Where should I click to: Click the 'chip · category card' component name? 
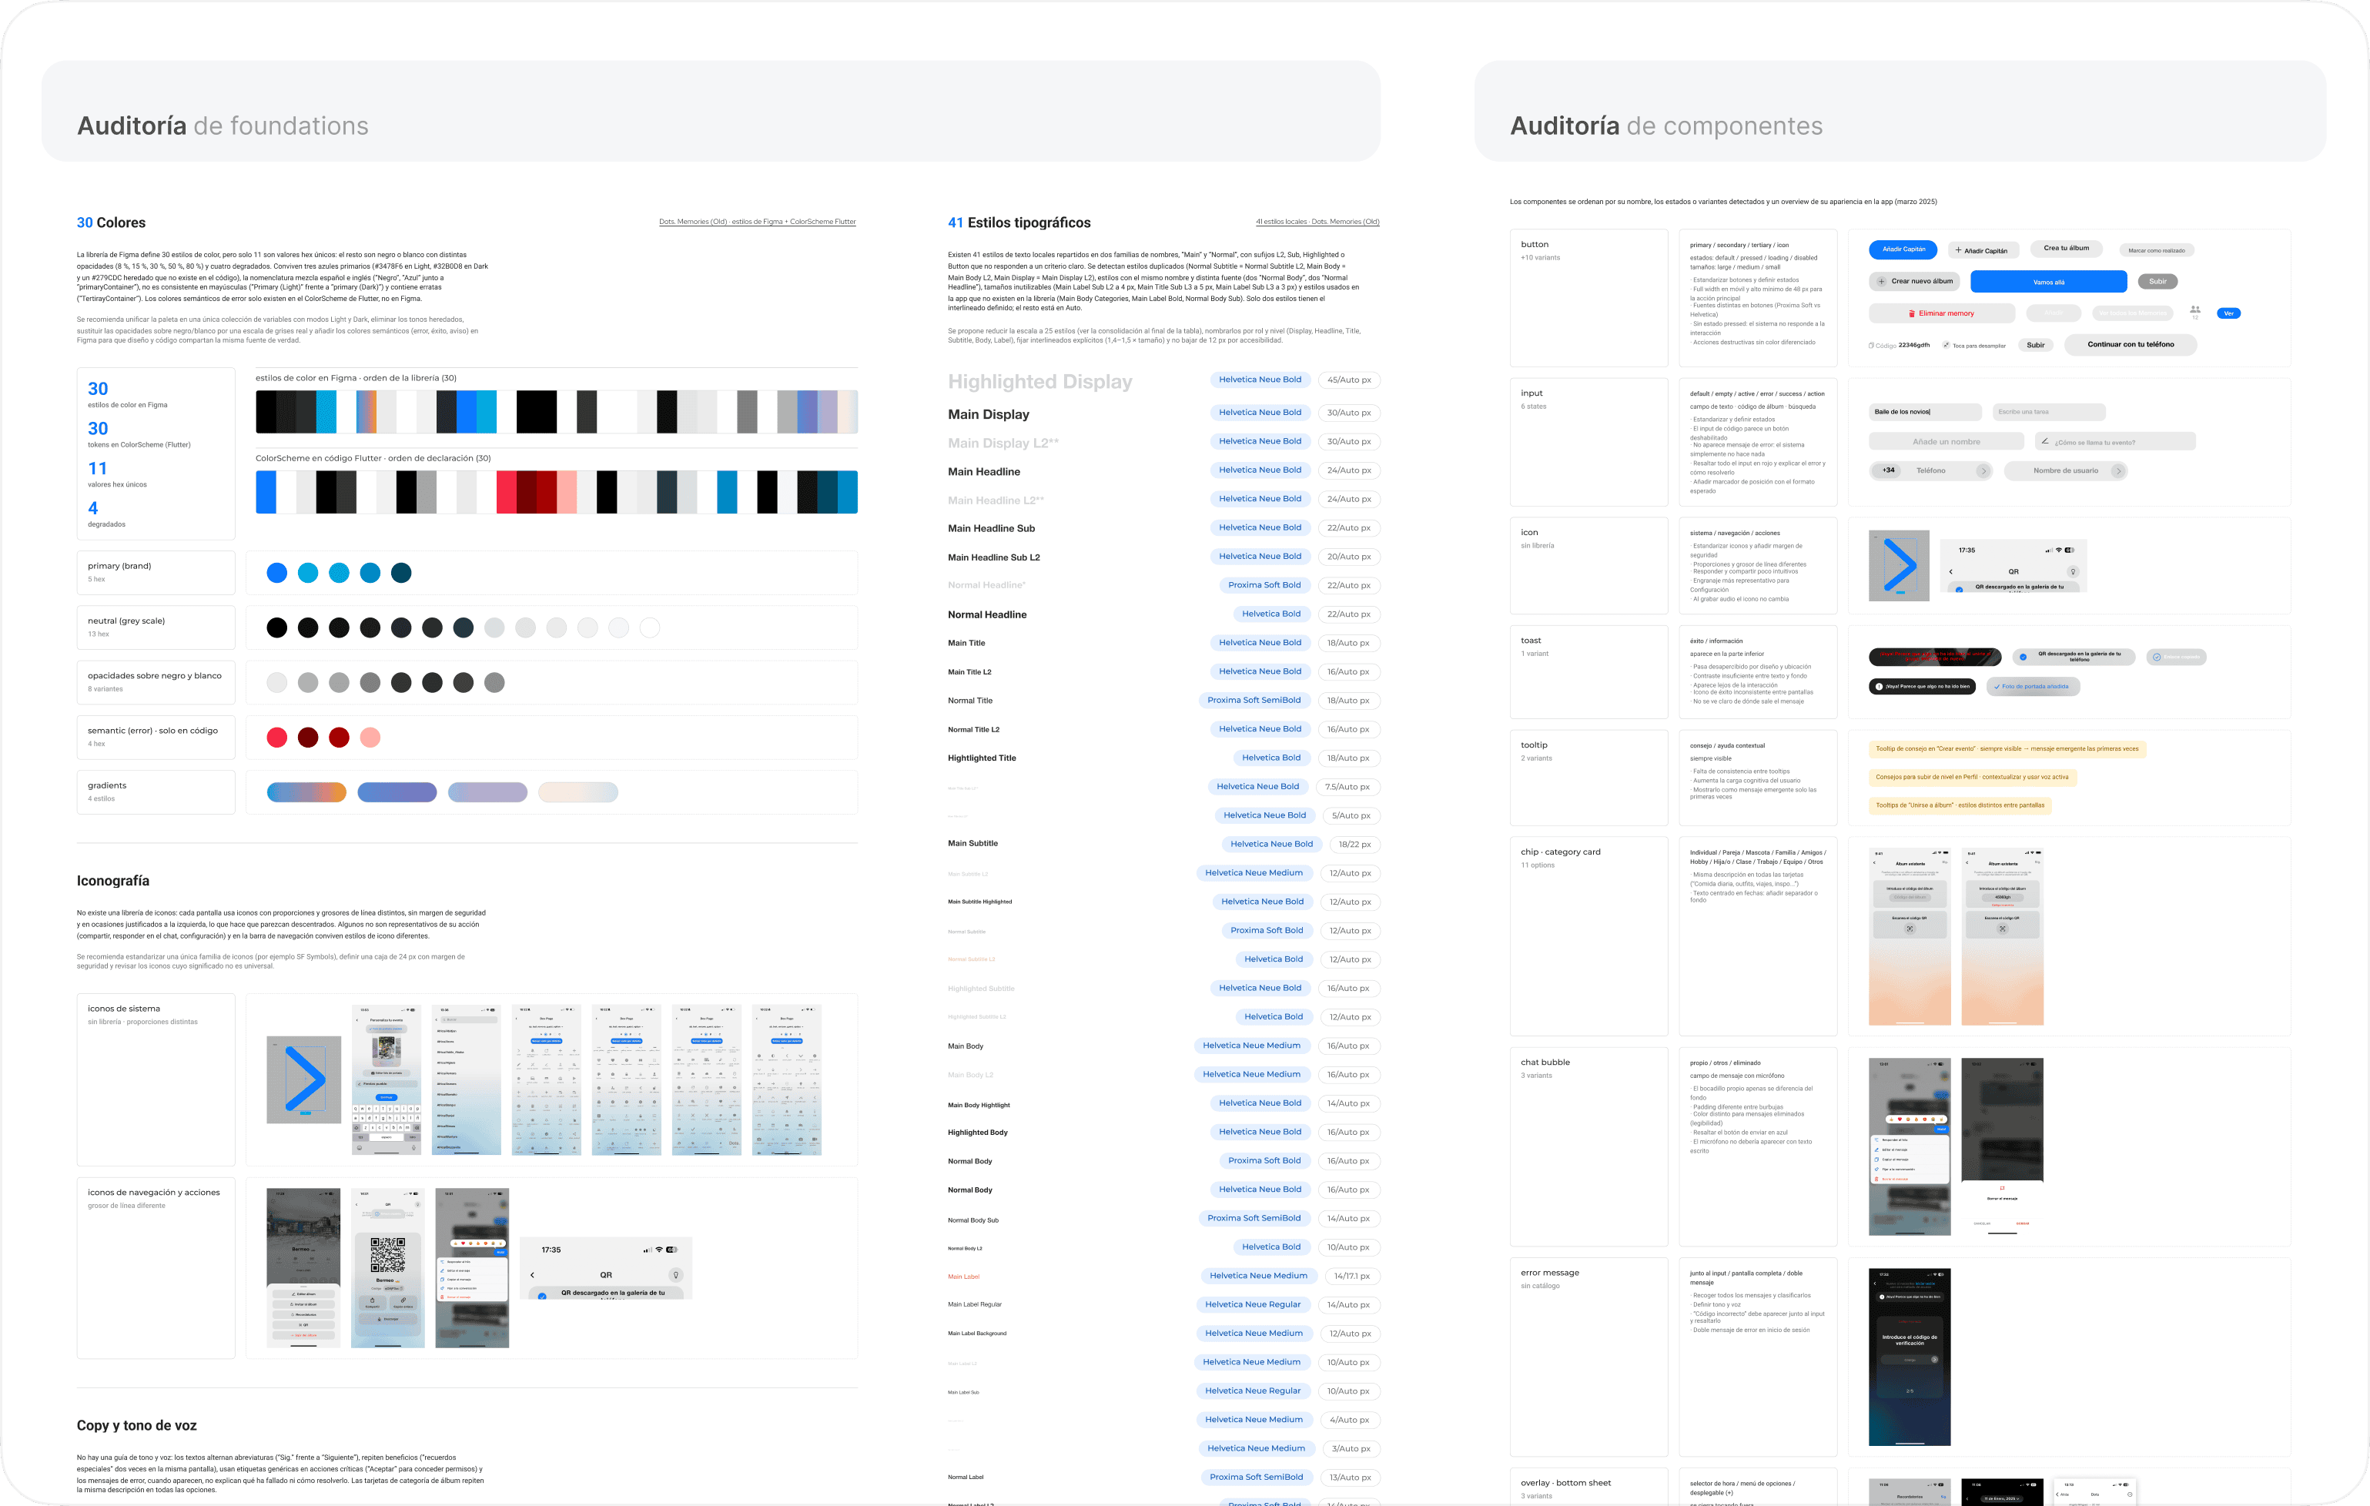tap(1560, 852)
